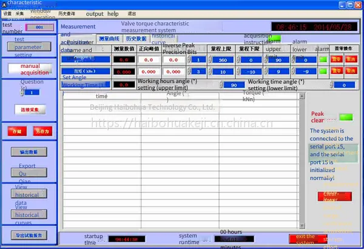Image resolution: width=364 pixels, height=249 pixels.
Task: Switch to the 测量曲线 tab
Action: tap(109, 39)
